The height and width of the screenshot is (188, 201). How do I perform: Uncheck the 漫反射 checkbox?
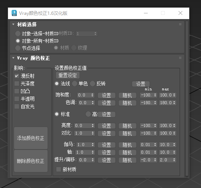coord(17,76)
